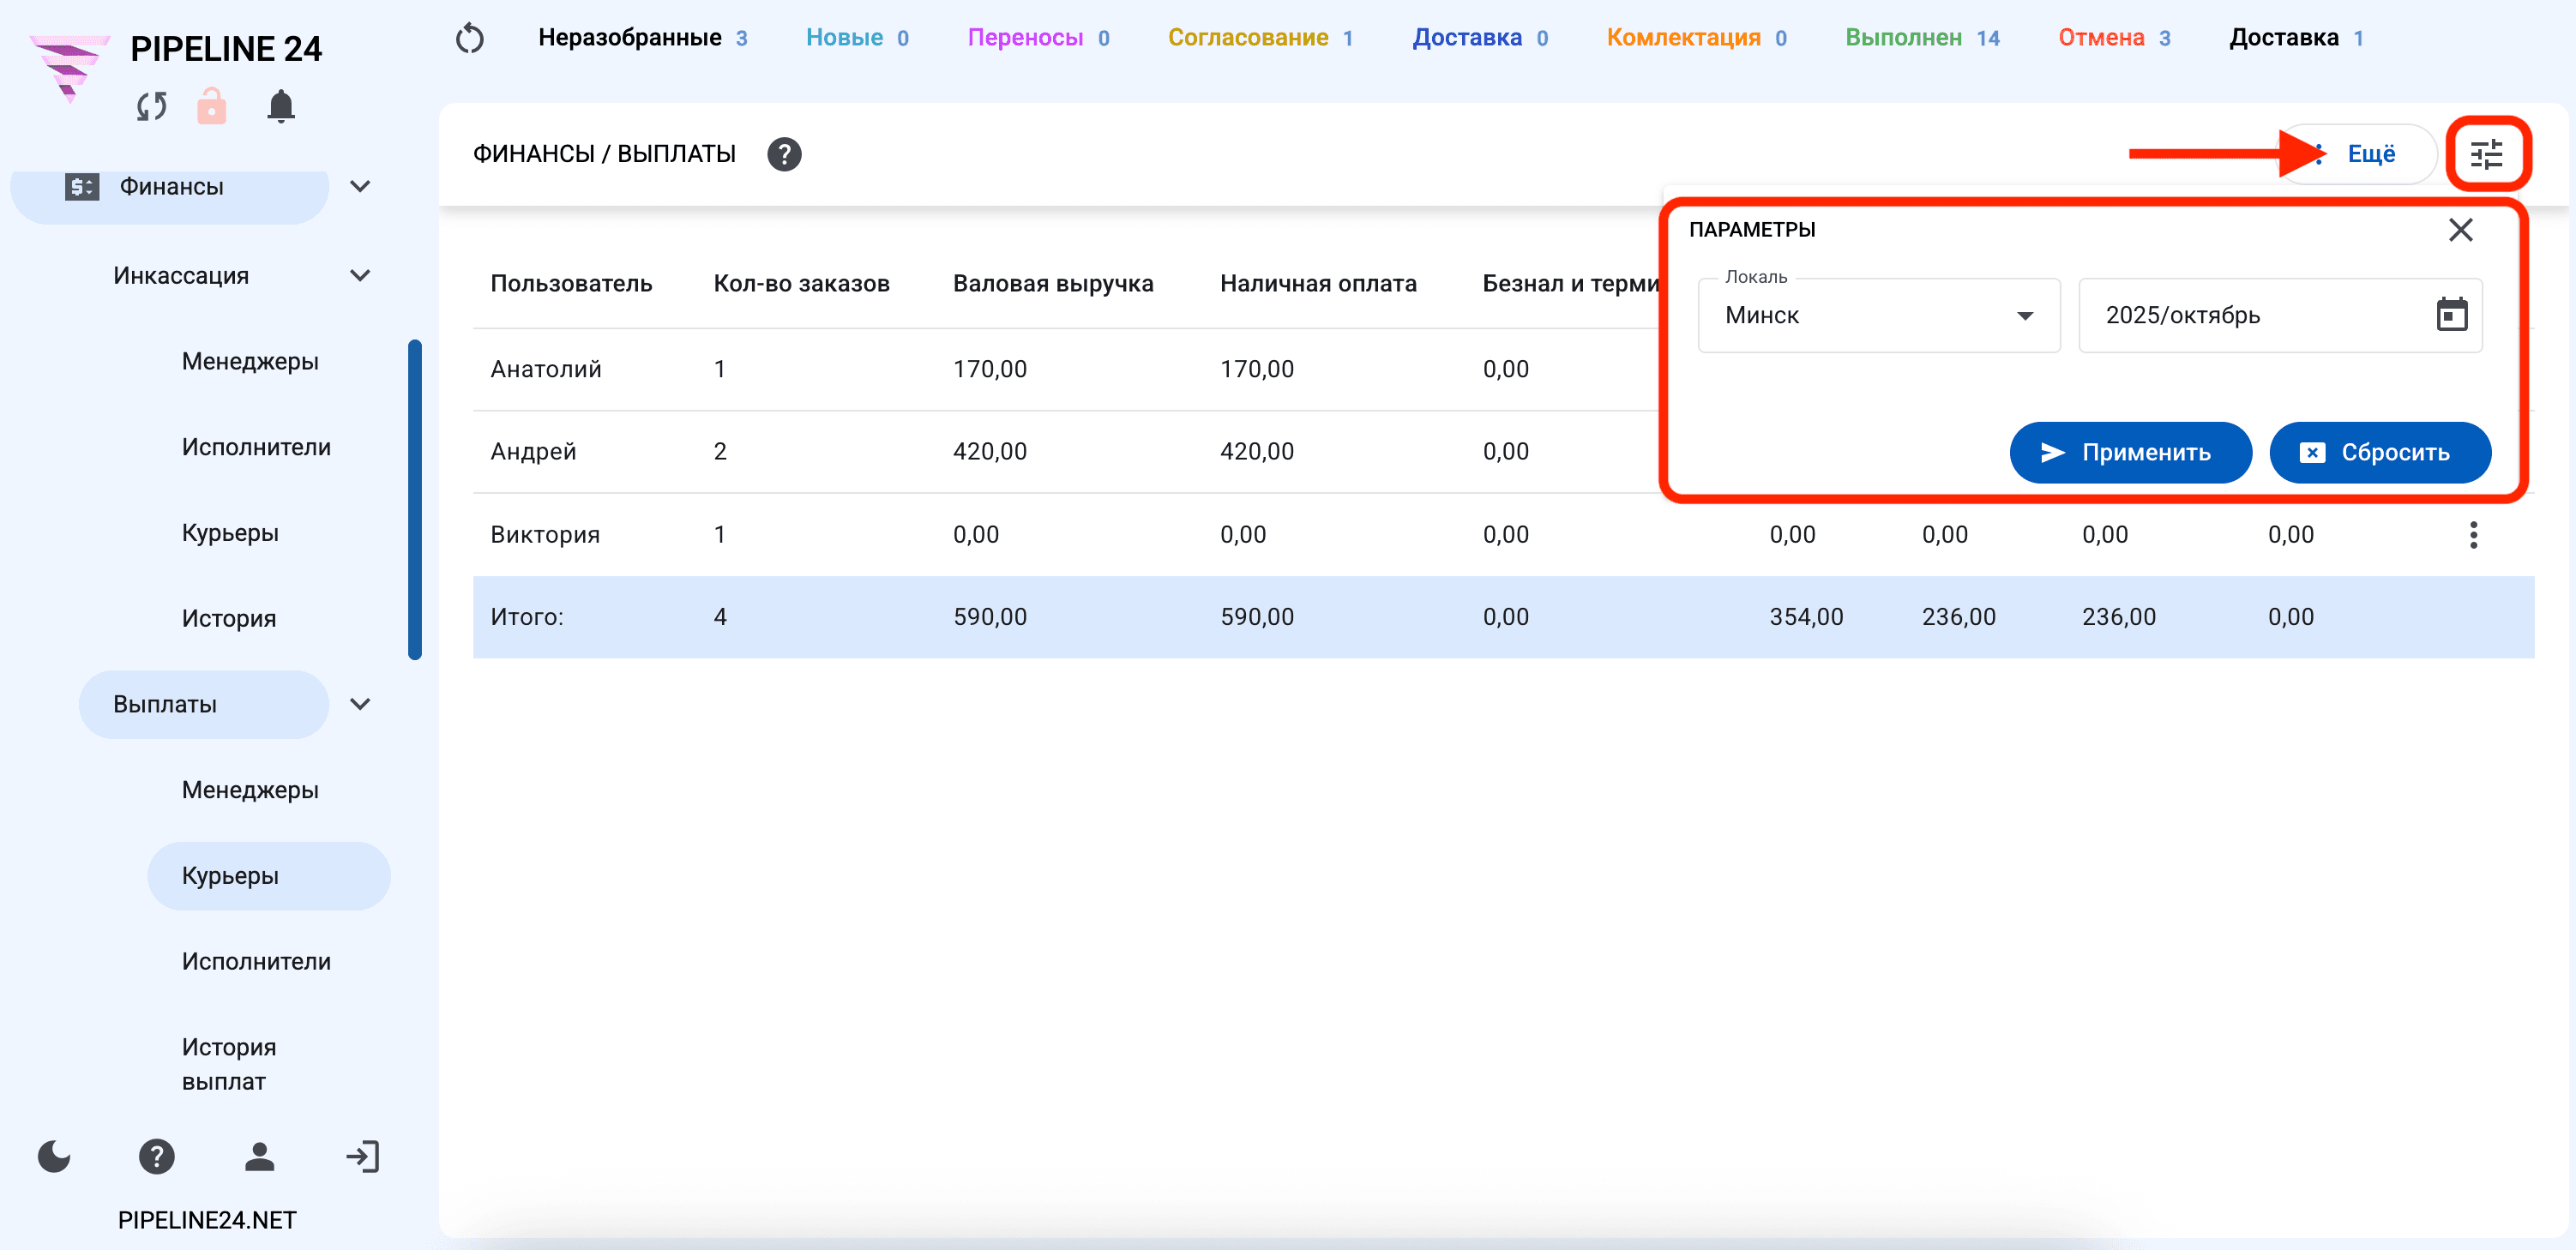Open the Локаль Минск dropdown
This screenshot has width=2576, height=1250.
(x=1879, y=315)
